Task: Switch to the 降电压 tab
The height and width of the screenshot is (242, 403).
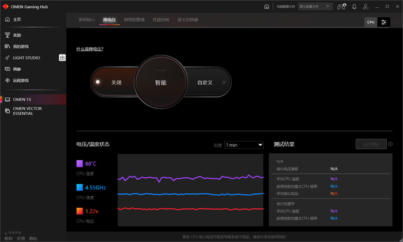Action: 109,20
